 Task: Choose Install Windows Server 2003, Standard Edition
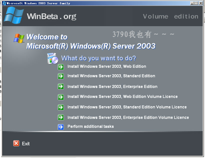point(111,76)
